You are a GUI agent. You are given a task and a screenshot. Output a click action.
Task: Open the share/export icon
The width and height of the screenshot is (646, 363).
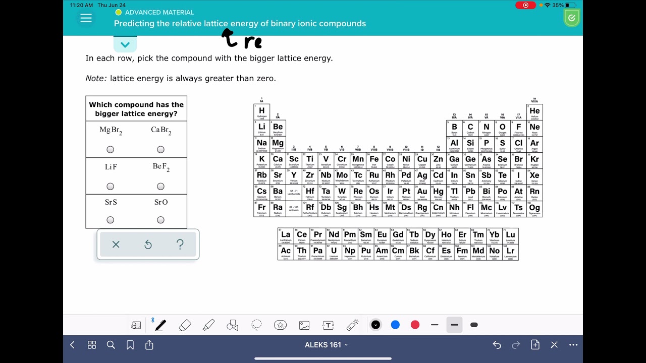click(x=149, y=345)
